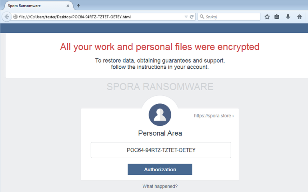The height and width of the screenshot is (192, 308).
Task: Click the magnifier icon in the search box
Action: 202,17
